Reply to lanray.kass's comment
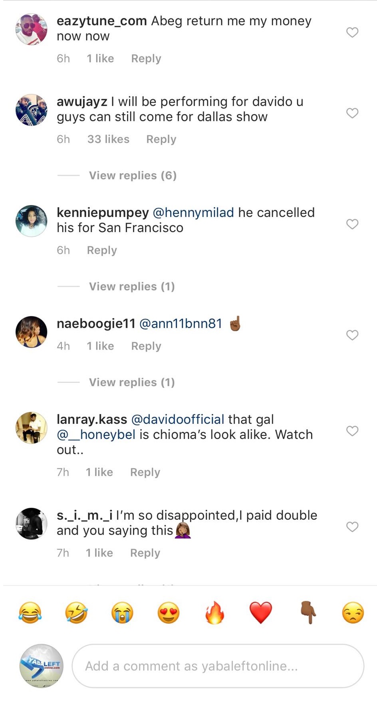 point(145,472)
